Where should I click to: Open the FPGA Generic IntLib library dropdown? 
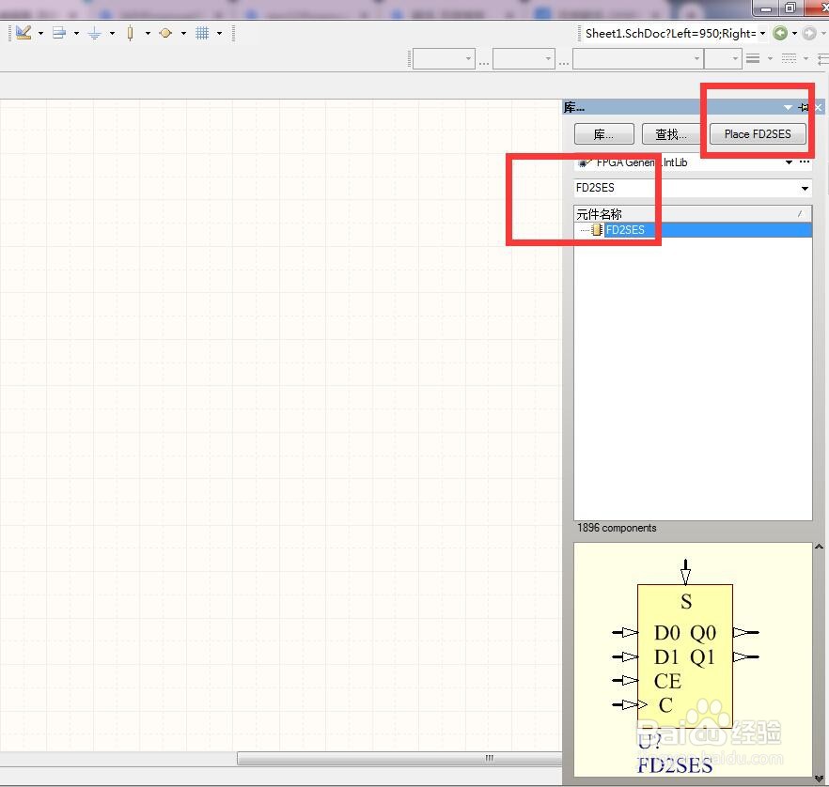(789, 162)
